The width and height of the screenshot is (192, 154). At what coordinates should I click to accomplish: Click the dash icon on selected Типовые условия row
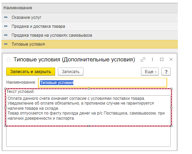tap(6, 44)
